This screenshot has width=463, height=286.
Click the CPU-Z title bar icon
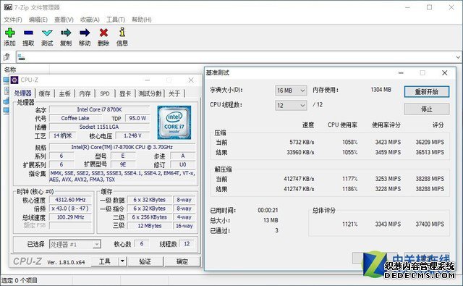tap(14, 80)
